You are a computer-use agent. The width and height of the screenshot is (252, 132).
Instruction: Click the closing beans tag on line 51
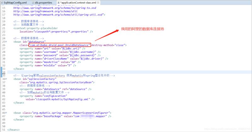click(14, 129)
